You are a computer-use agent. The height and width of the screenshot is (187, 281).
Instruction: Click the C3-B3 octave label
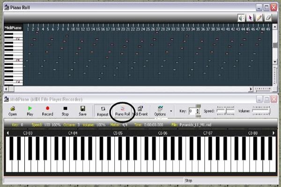pos(28,133)
